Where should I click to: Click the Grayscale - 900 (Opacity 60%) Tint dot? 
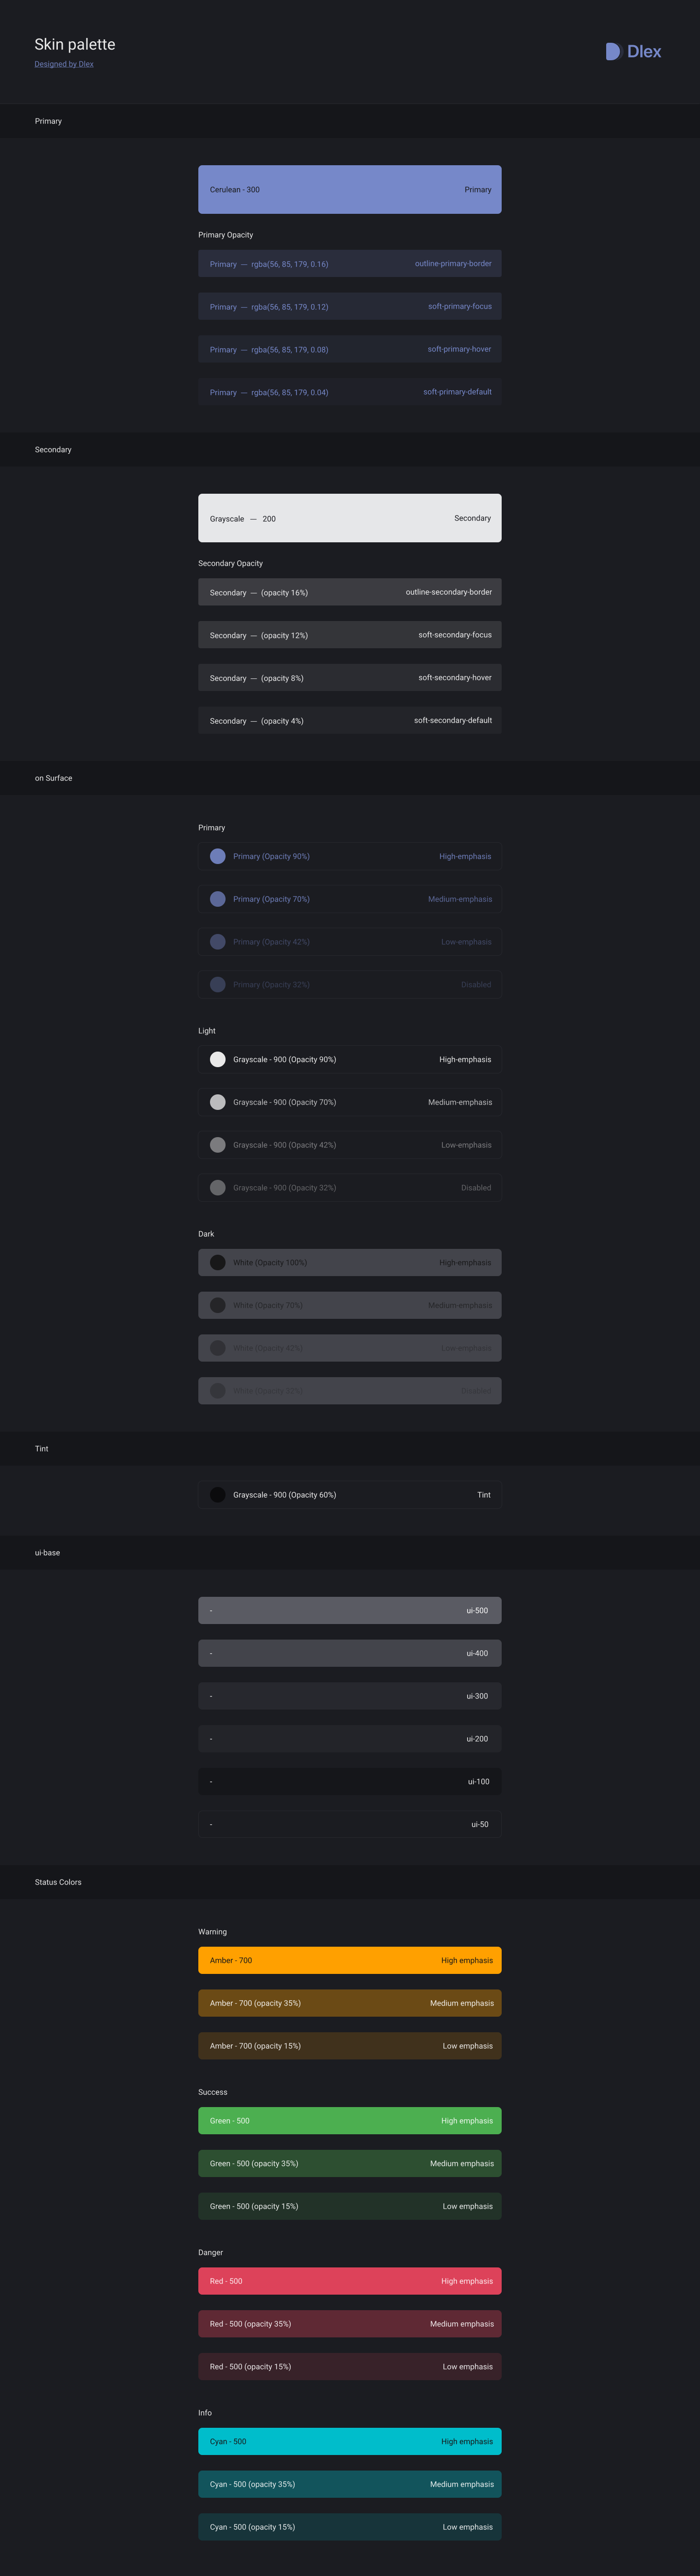point(217,1495)
